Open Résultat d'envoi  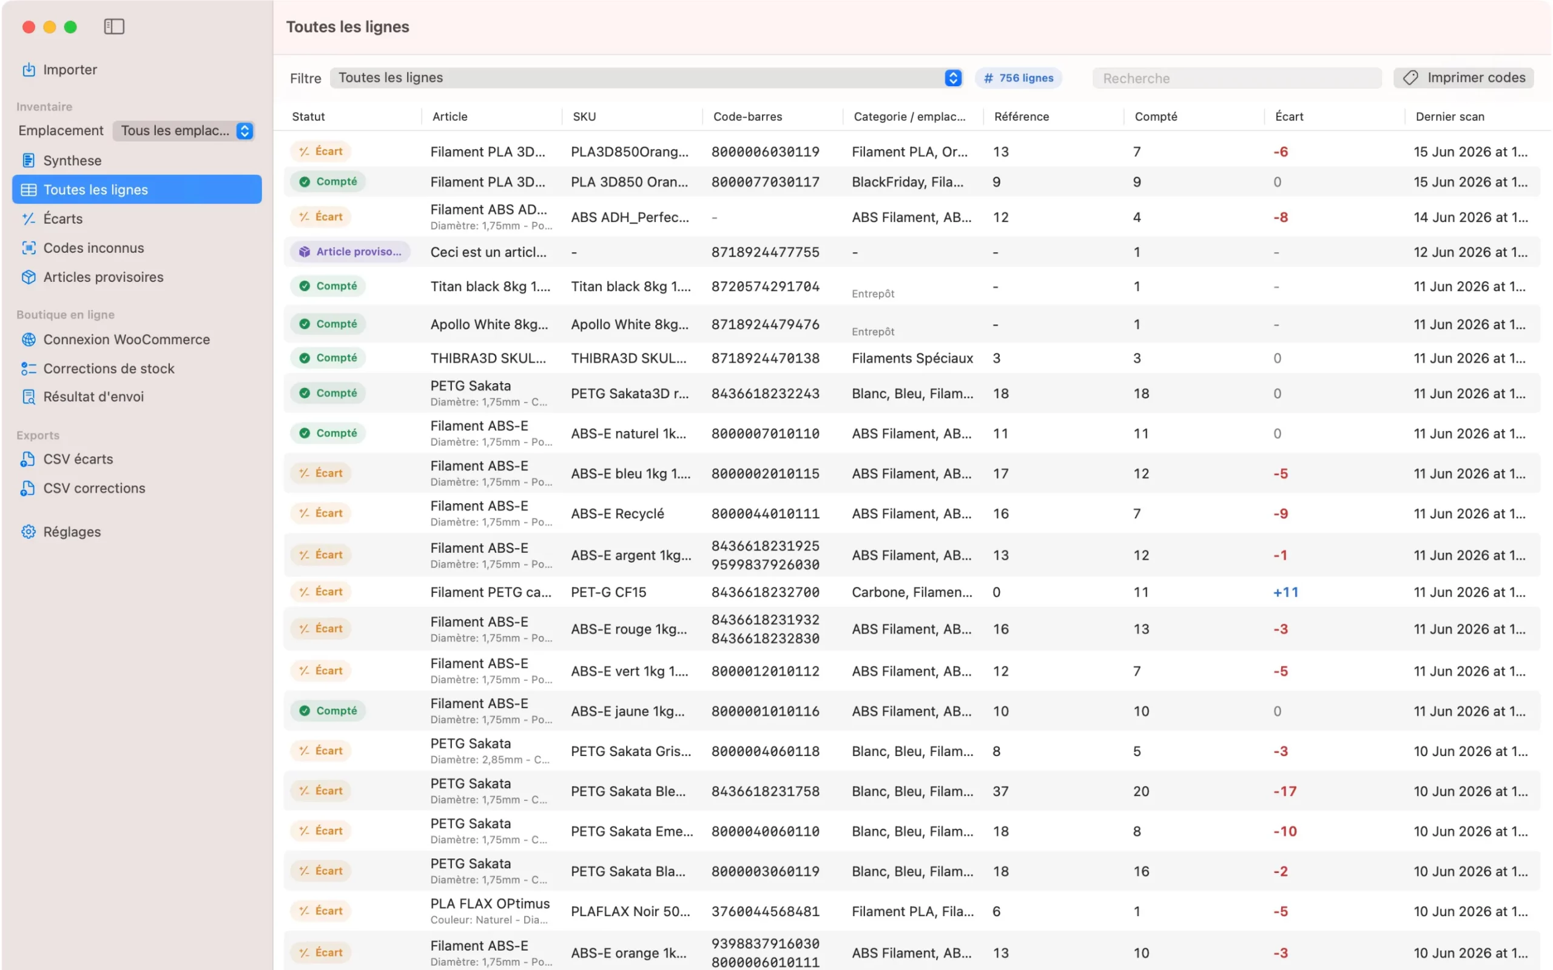(x=93, y=396)
